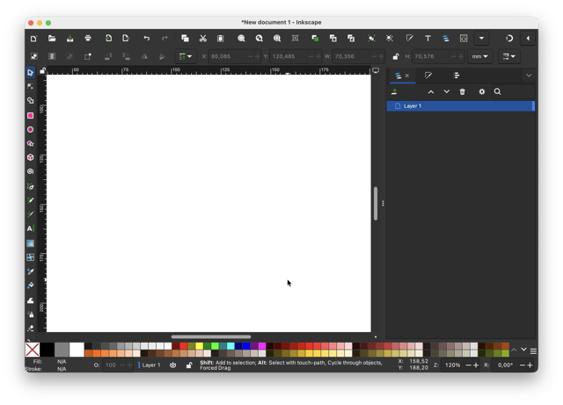
Task: Select the Text tool in the toolbox
Action: tap(31, 228)
